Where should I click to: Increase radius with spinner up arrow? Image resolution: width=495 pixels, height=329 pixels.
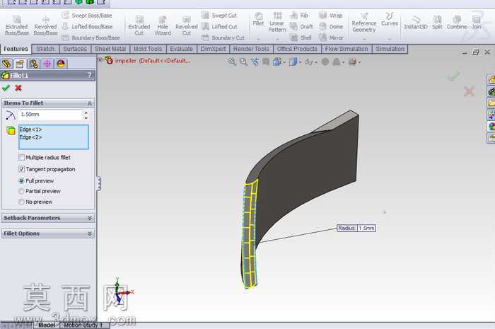coord(86,112)
